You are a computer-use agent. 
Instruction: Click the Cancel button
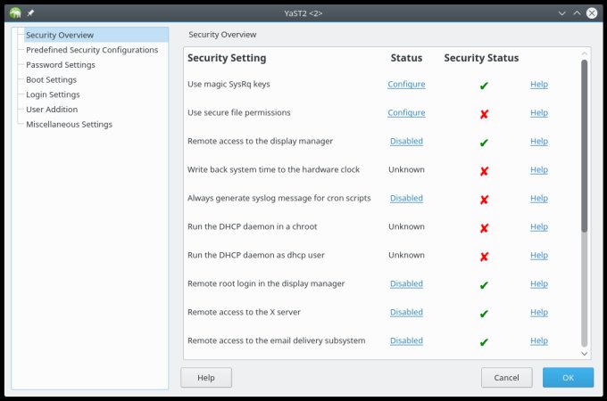coord(506,378)
